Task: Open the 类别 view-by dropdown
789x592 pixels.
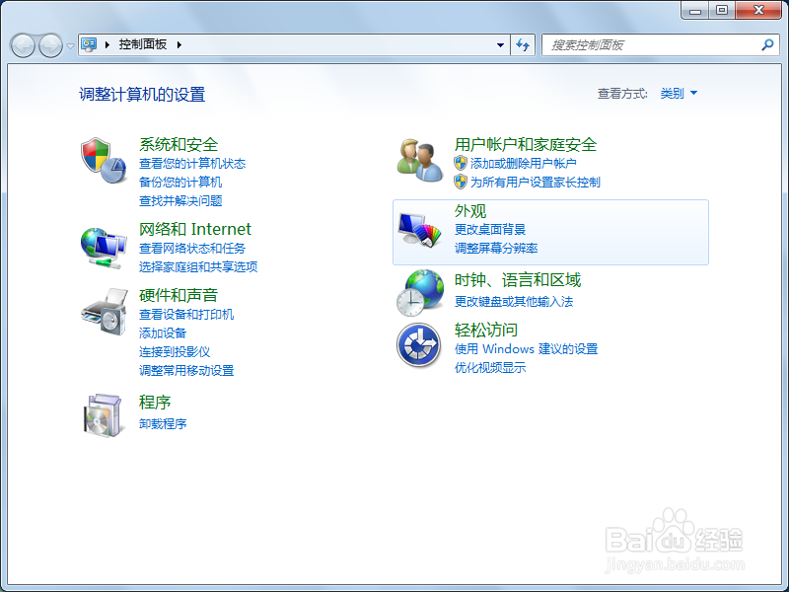Action: tap(679, 93)
